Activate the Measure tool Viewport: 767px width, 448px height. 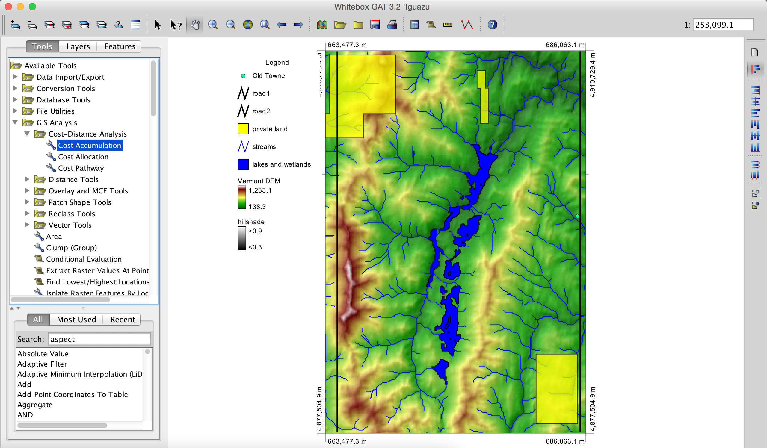[448, 25]
